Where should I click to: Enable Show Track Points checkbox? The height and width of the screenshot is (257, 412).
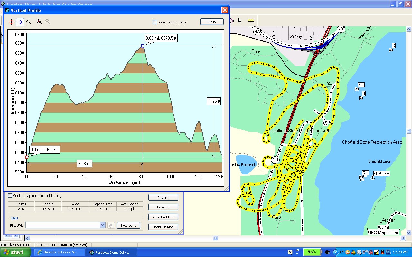click(155, 22)
